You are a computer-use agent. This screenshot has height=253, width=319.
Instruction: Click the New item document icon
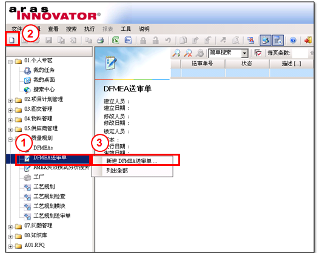tap(12, 40)
